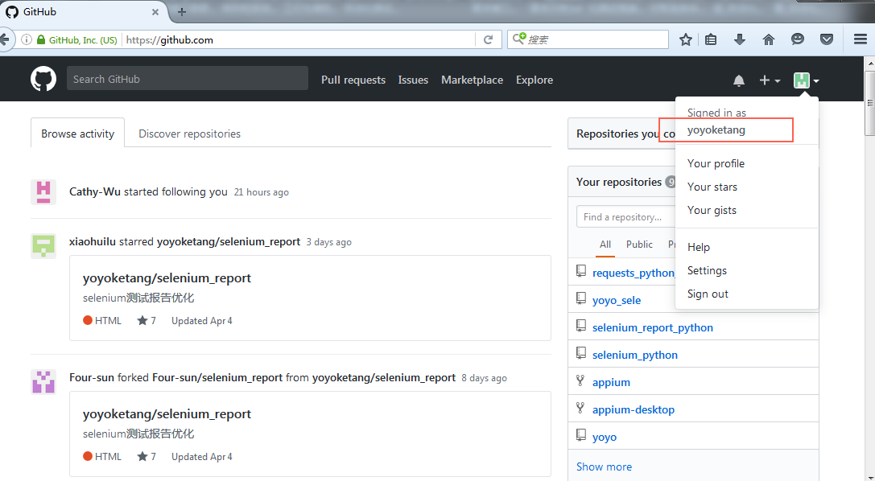Click fork icon beside appium-desktop
Screen dimensions: 875x481
pyautogui.click(x=580, y=408)
